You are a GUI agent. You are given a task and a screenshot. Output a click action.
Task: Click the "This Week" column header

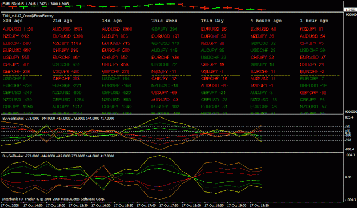tap(164, 21)
